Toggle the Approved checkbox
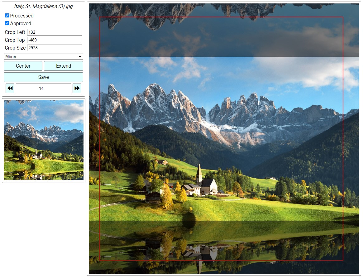The width and height of the screenshot is (363, 278). (x=7, y=23)
